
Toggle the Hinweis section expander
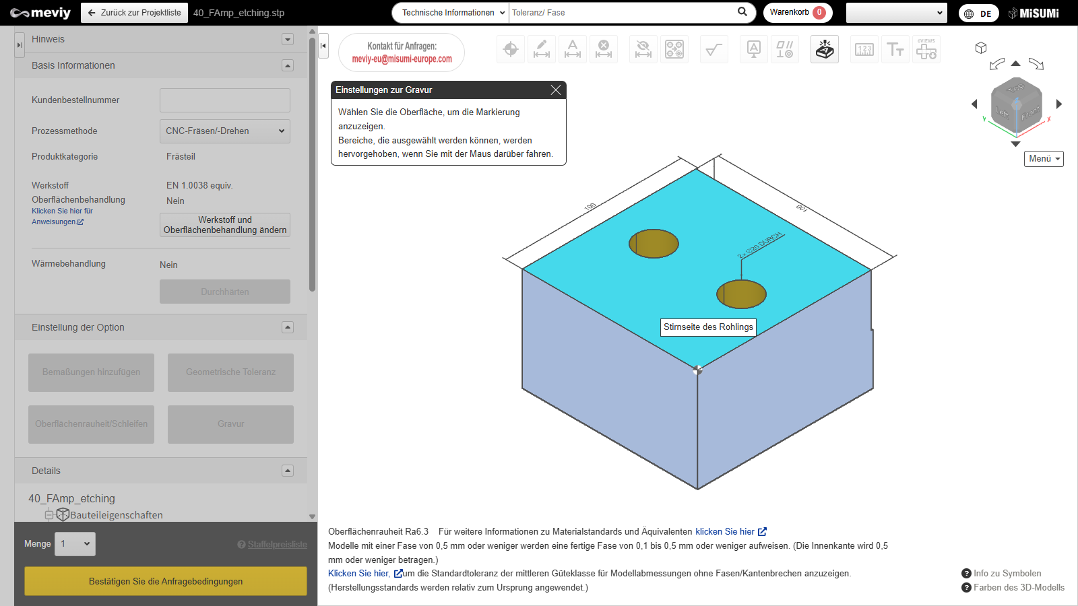(288, 39)
